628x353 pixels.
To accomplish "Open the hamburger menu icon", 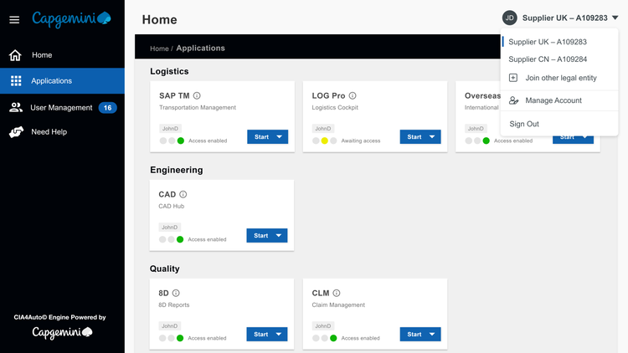I will 14,19.
